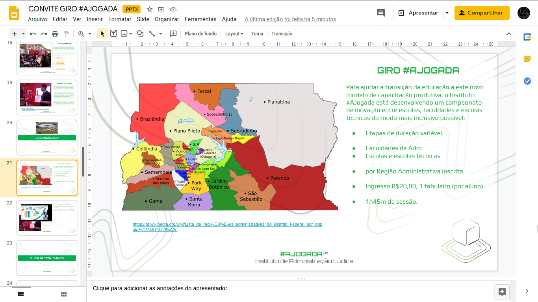
Task: Click the Compartilhar button
Action: pyautogui.click(x=482, y=13)
